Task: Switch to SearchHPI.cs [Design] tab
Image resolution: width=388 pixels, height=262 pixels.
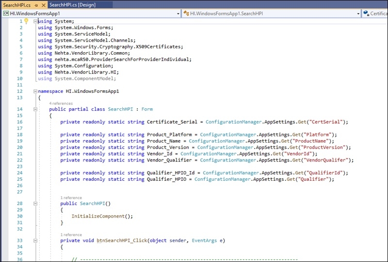Action: 72,5
